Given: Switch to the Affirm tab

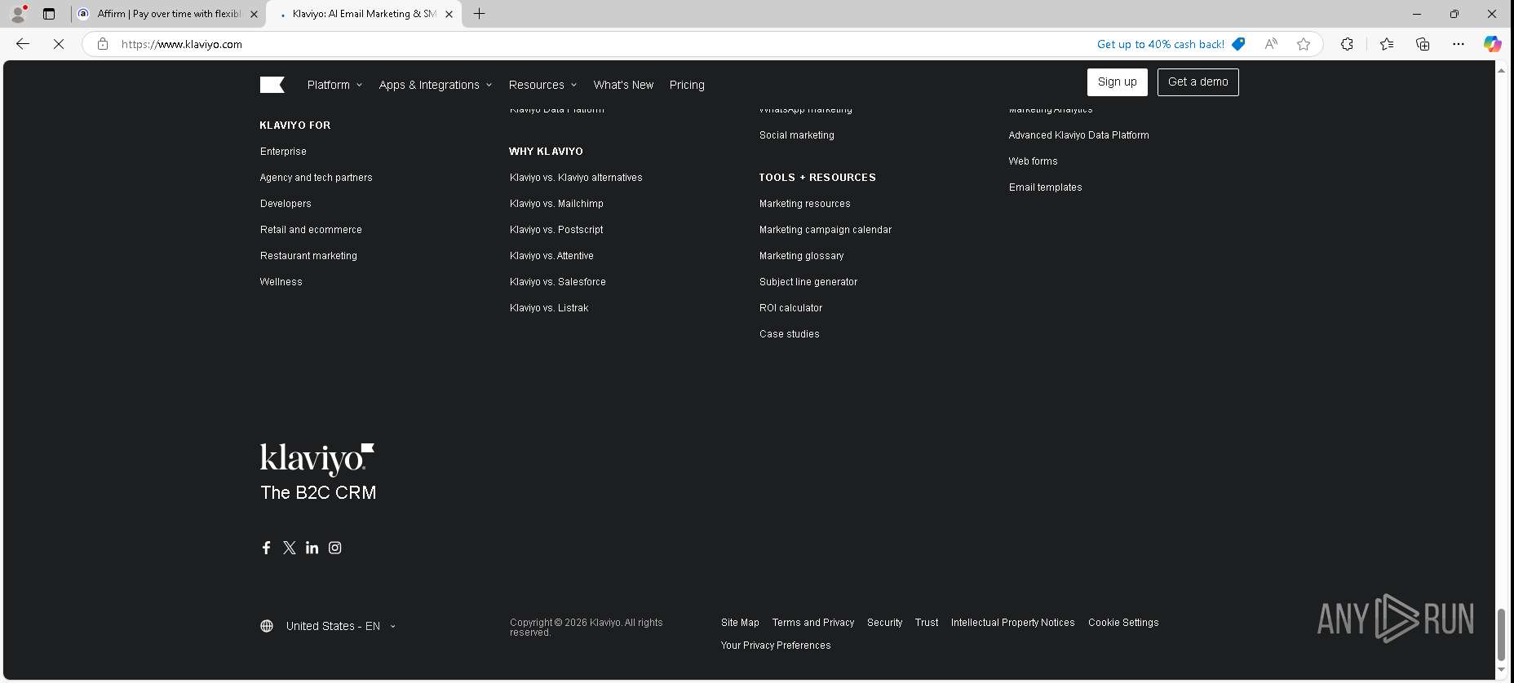Looking at the screenshot, I should click(x=169, y=14).
